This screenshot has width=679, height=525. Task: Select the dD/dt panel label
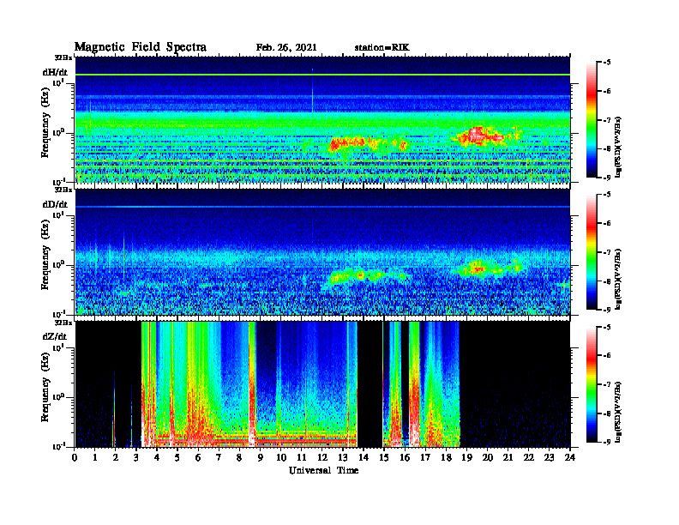point(55,204)
